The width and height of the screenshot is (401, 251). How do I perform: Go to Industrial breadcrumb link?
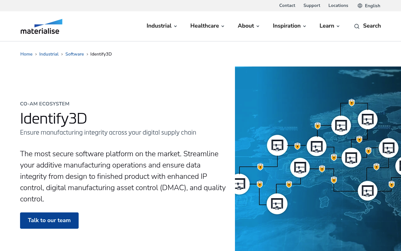pos(49,54)
